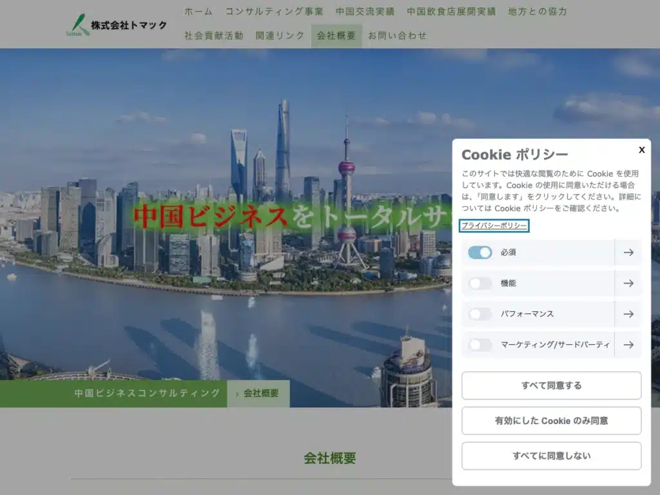
Task: Open 関連リンク menu item
Action: (x=280, y=36)
